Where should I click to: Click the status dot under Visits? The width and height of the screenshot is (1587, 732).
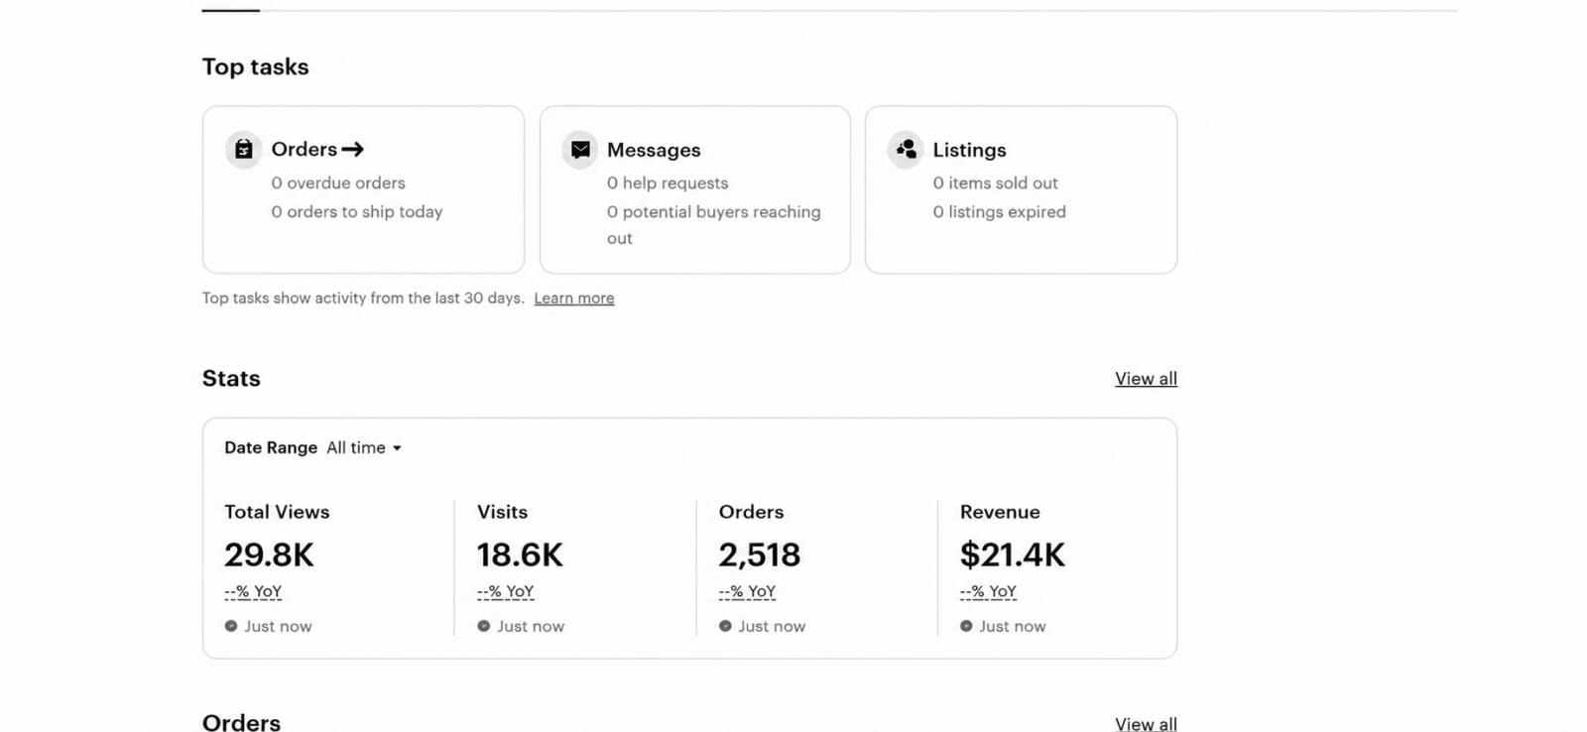point(484,627)
